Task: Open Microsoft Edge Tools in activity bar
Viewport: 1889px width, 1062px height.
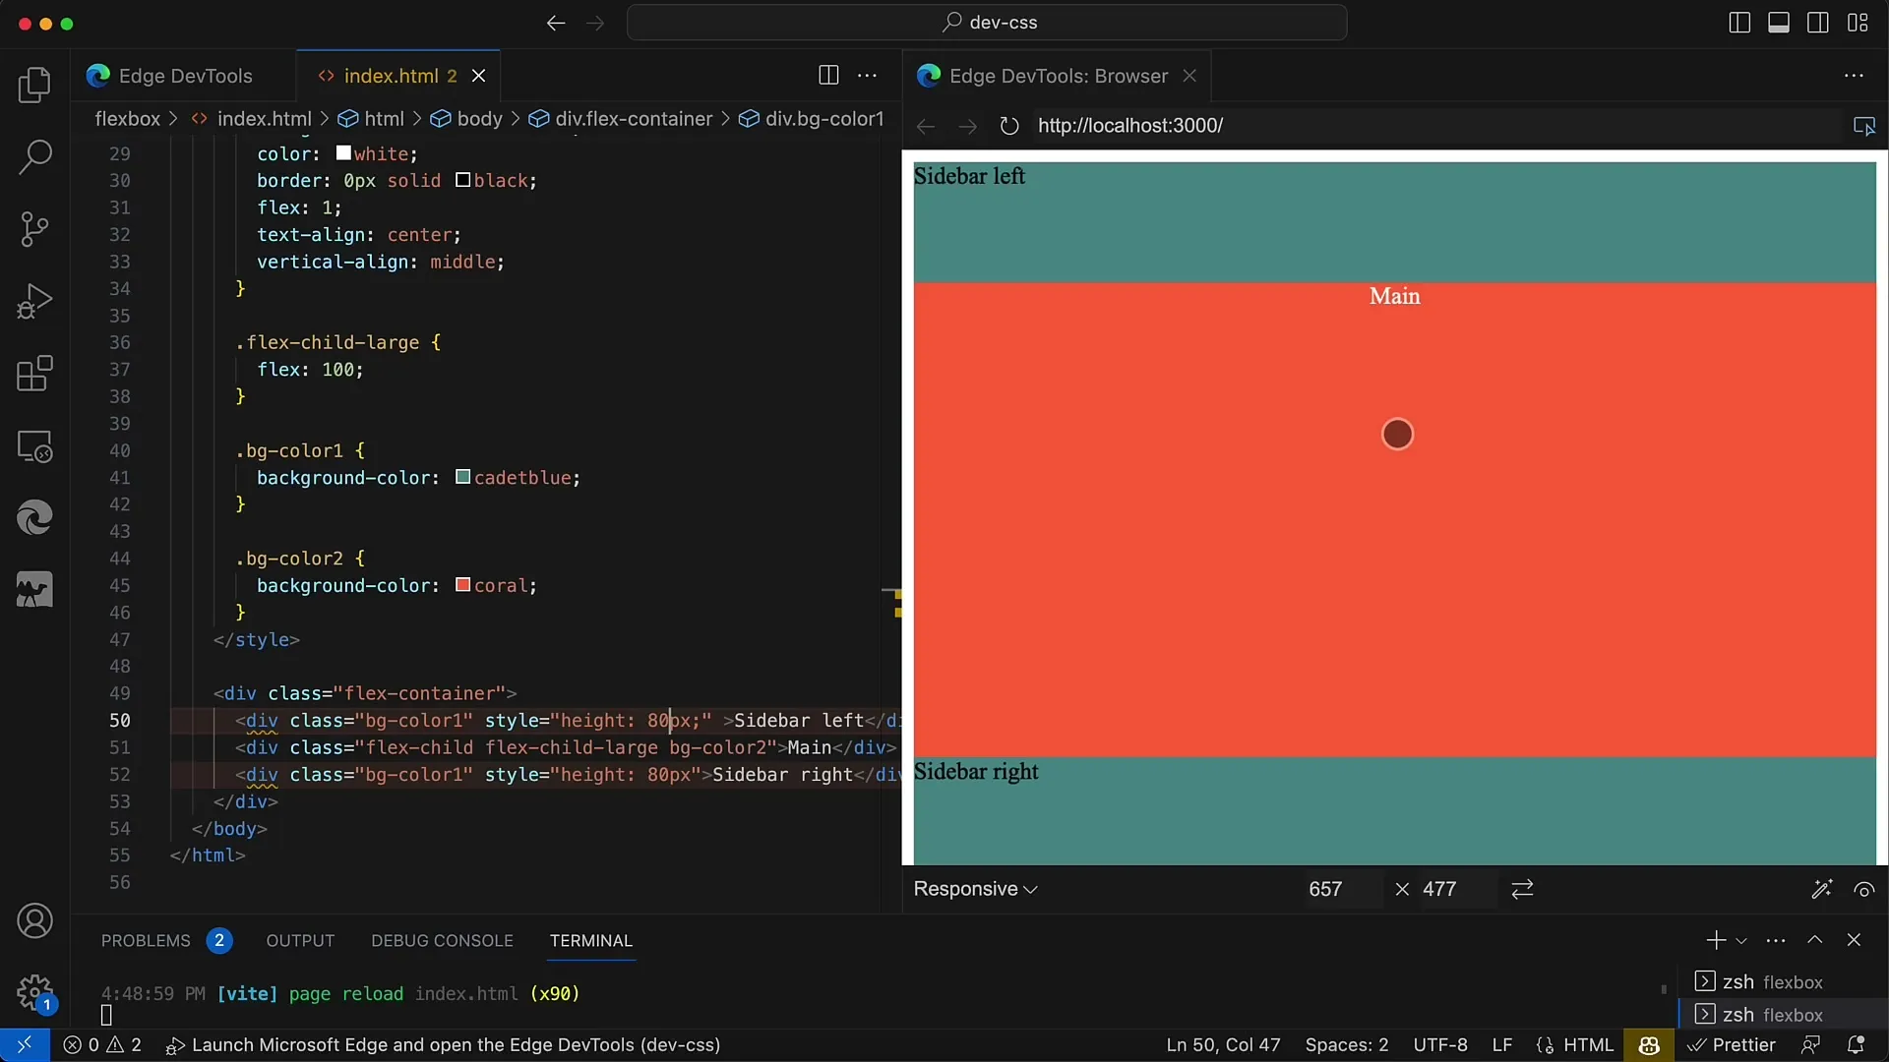Action: (34, 517)
